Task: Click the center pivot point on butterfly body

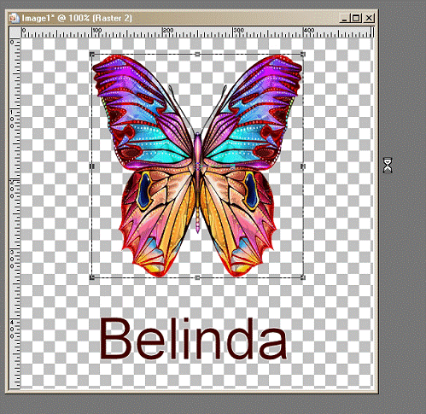Action: pos(198,166)
